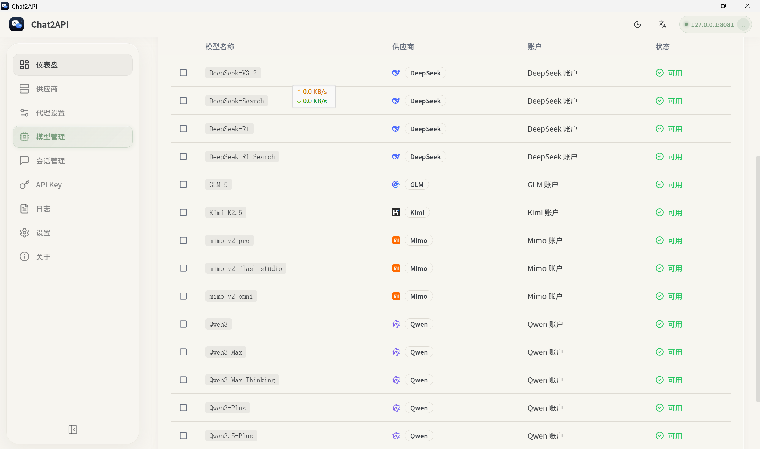Viewport: 760px width, 449px height.
Task: Click the Qwen icon in Qwen3-Plus row
Action: pos(396,408)
